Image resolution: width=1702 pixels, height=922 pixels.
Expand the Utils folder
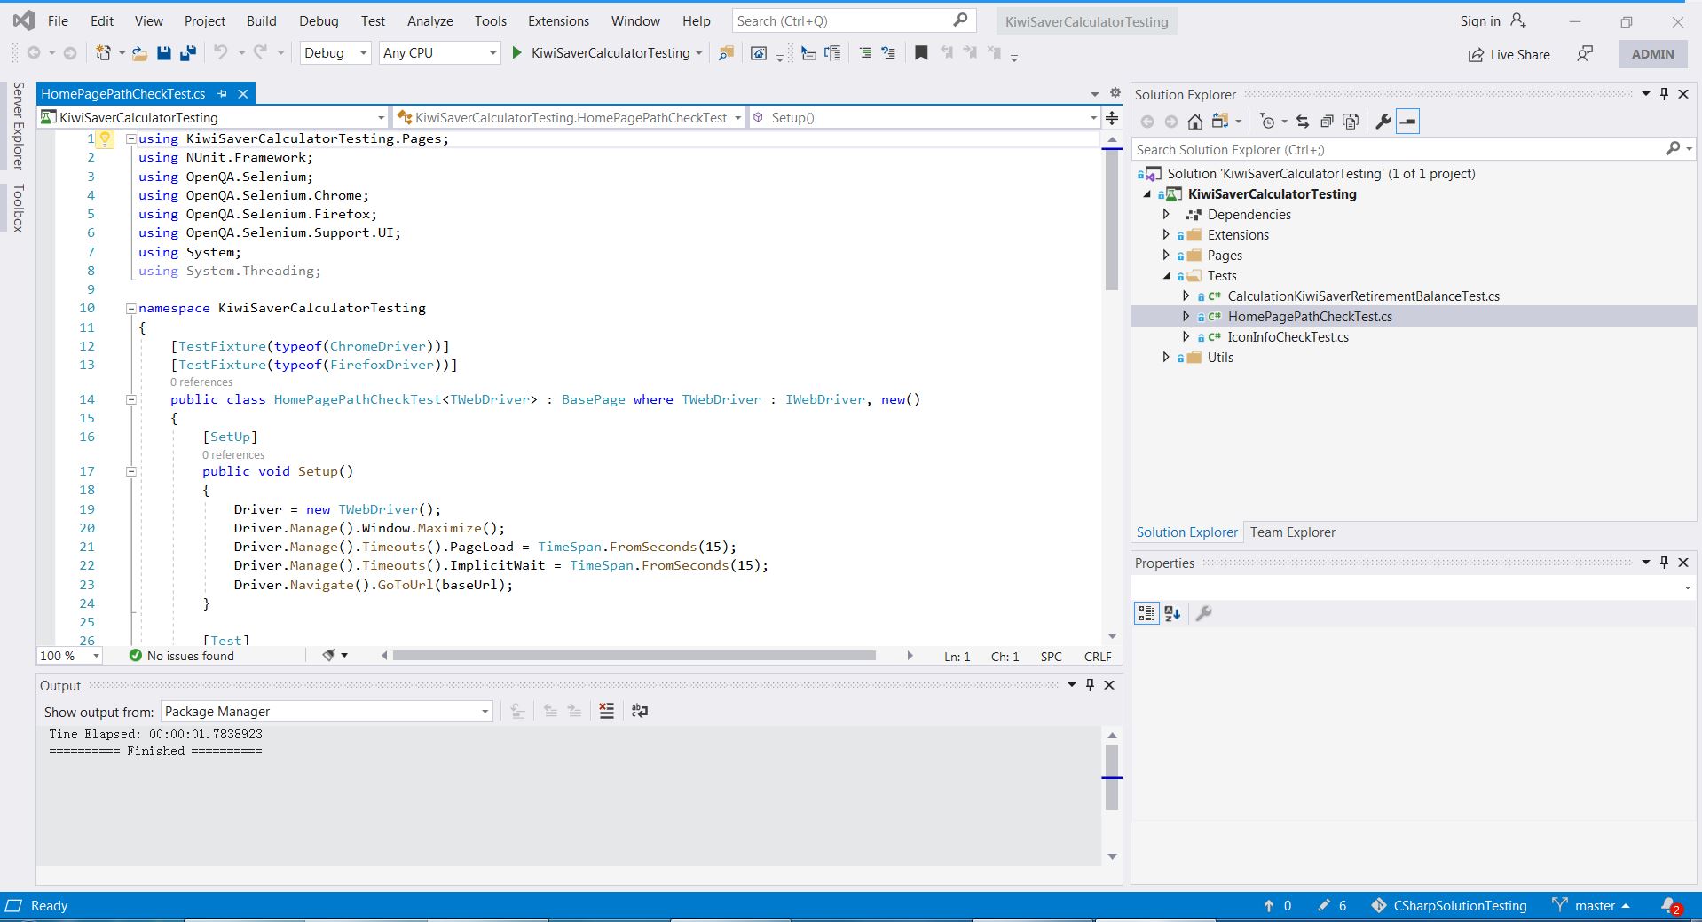[x=1167, y=358]
